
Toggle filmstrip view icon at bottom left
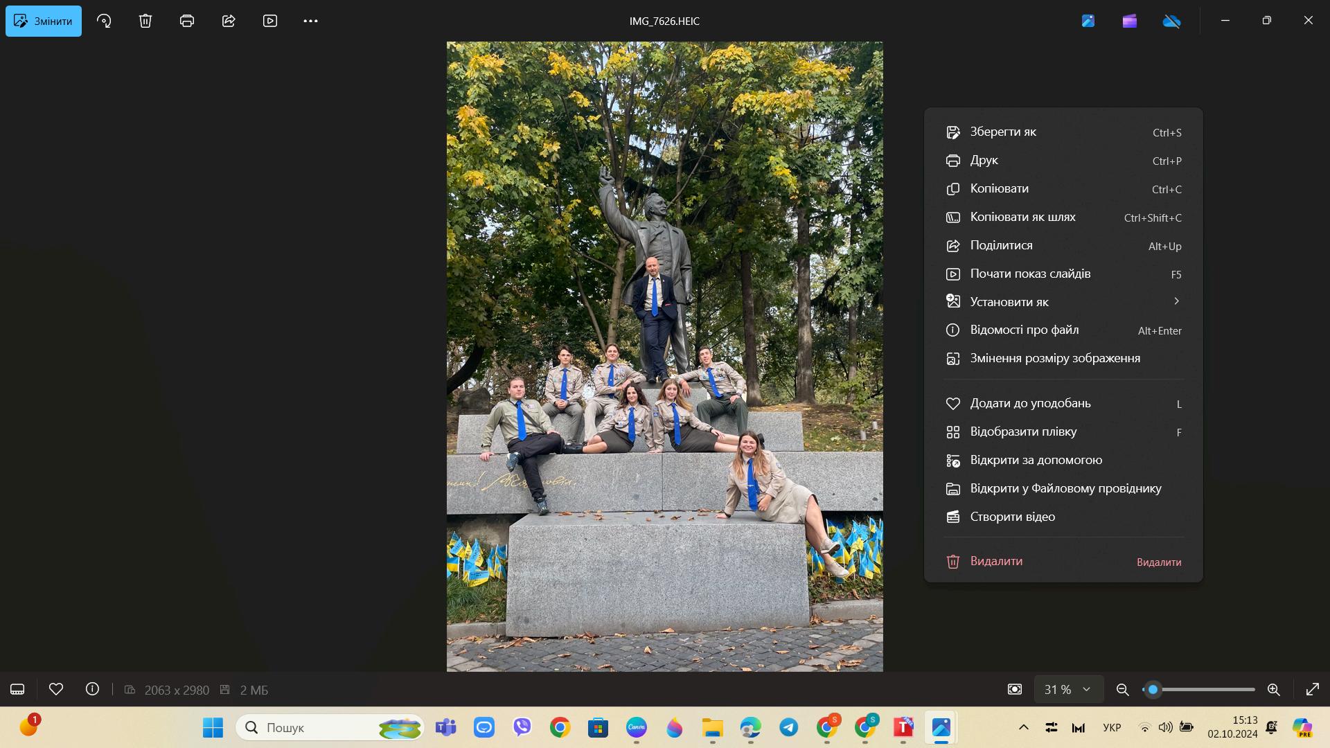[17, 689]
